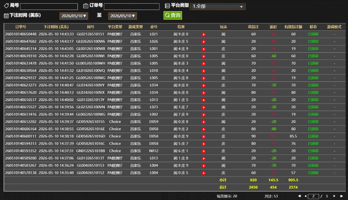Open the 平台类型 dropdown showing 1.全部
This screenshot has width=348, height=200.
coord(218,6)
